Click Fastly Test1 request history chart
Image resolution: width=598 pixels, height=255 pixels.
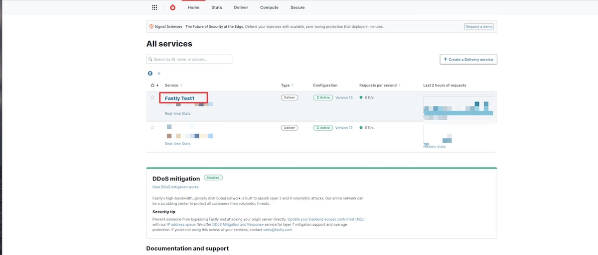coord(458,108)
